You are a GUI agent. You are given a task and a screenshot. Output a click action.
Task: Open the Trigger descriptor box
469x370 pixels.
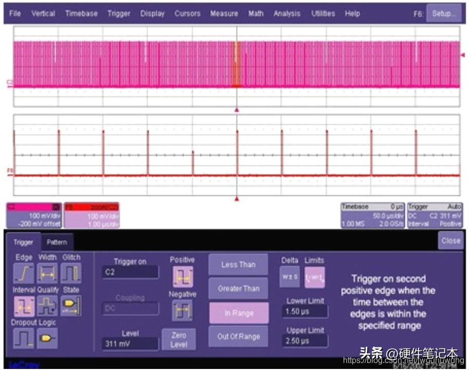435,215
